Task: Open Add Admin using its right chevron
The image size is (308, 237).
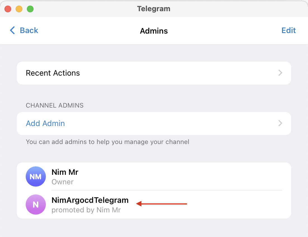Action: pyautogui.click(x=280, y=123)
